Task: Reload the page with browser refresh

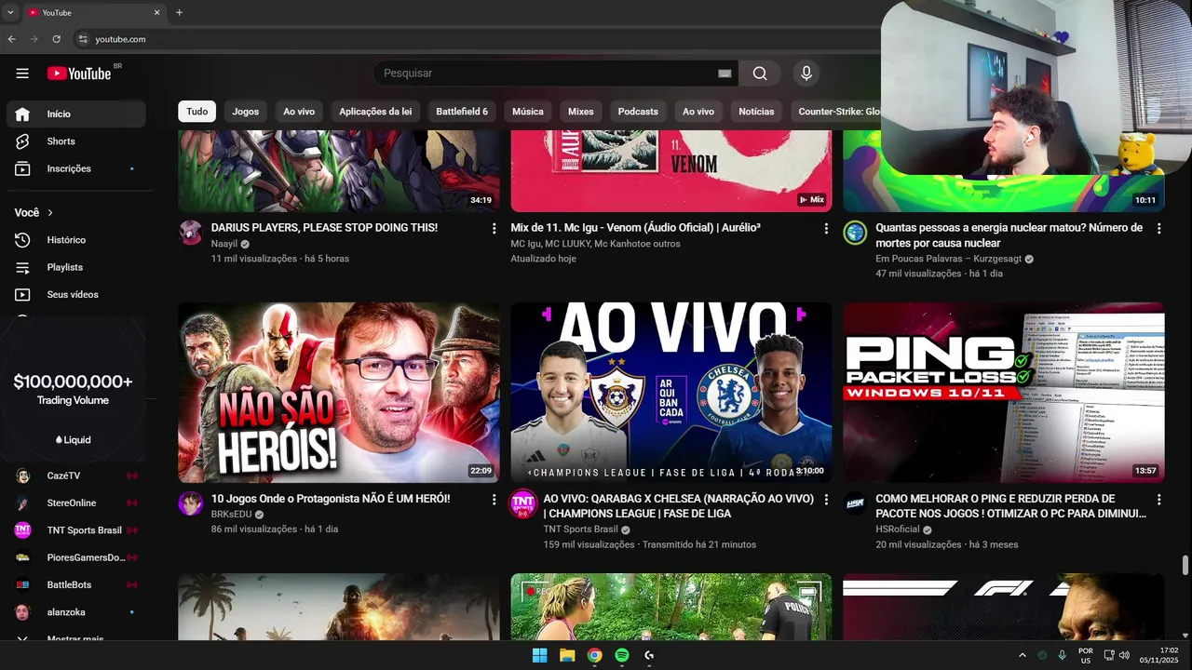Action: point(56,39)
